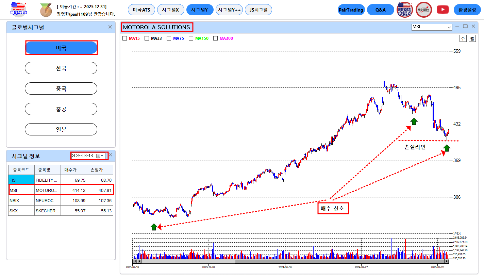Select the 중국 market button
This screenshot has height=277, width=484.
tap(61, 88)
